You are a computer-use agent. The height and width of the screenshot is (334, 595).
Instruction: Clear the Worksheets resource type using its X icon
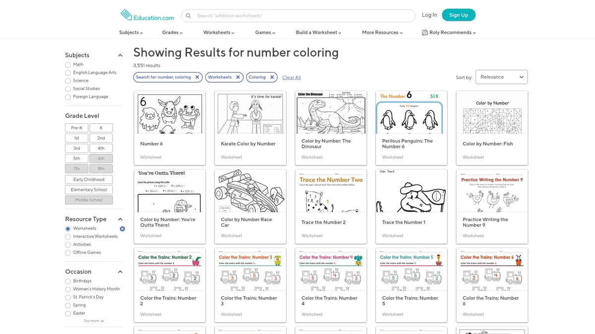pyautogui.click(x=122, y=229)
